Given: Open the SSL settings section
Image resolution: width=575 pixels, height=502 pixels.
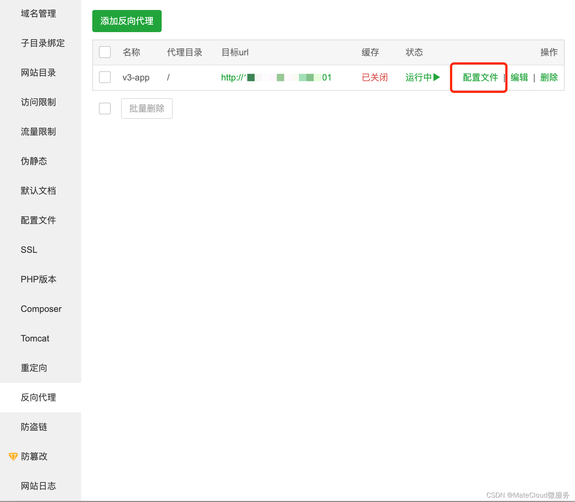Looking at the screenshot, I should [29, 250].
